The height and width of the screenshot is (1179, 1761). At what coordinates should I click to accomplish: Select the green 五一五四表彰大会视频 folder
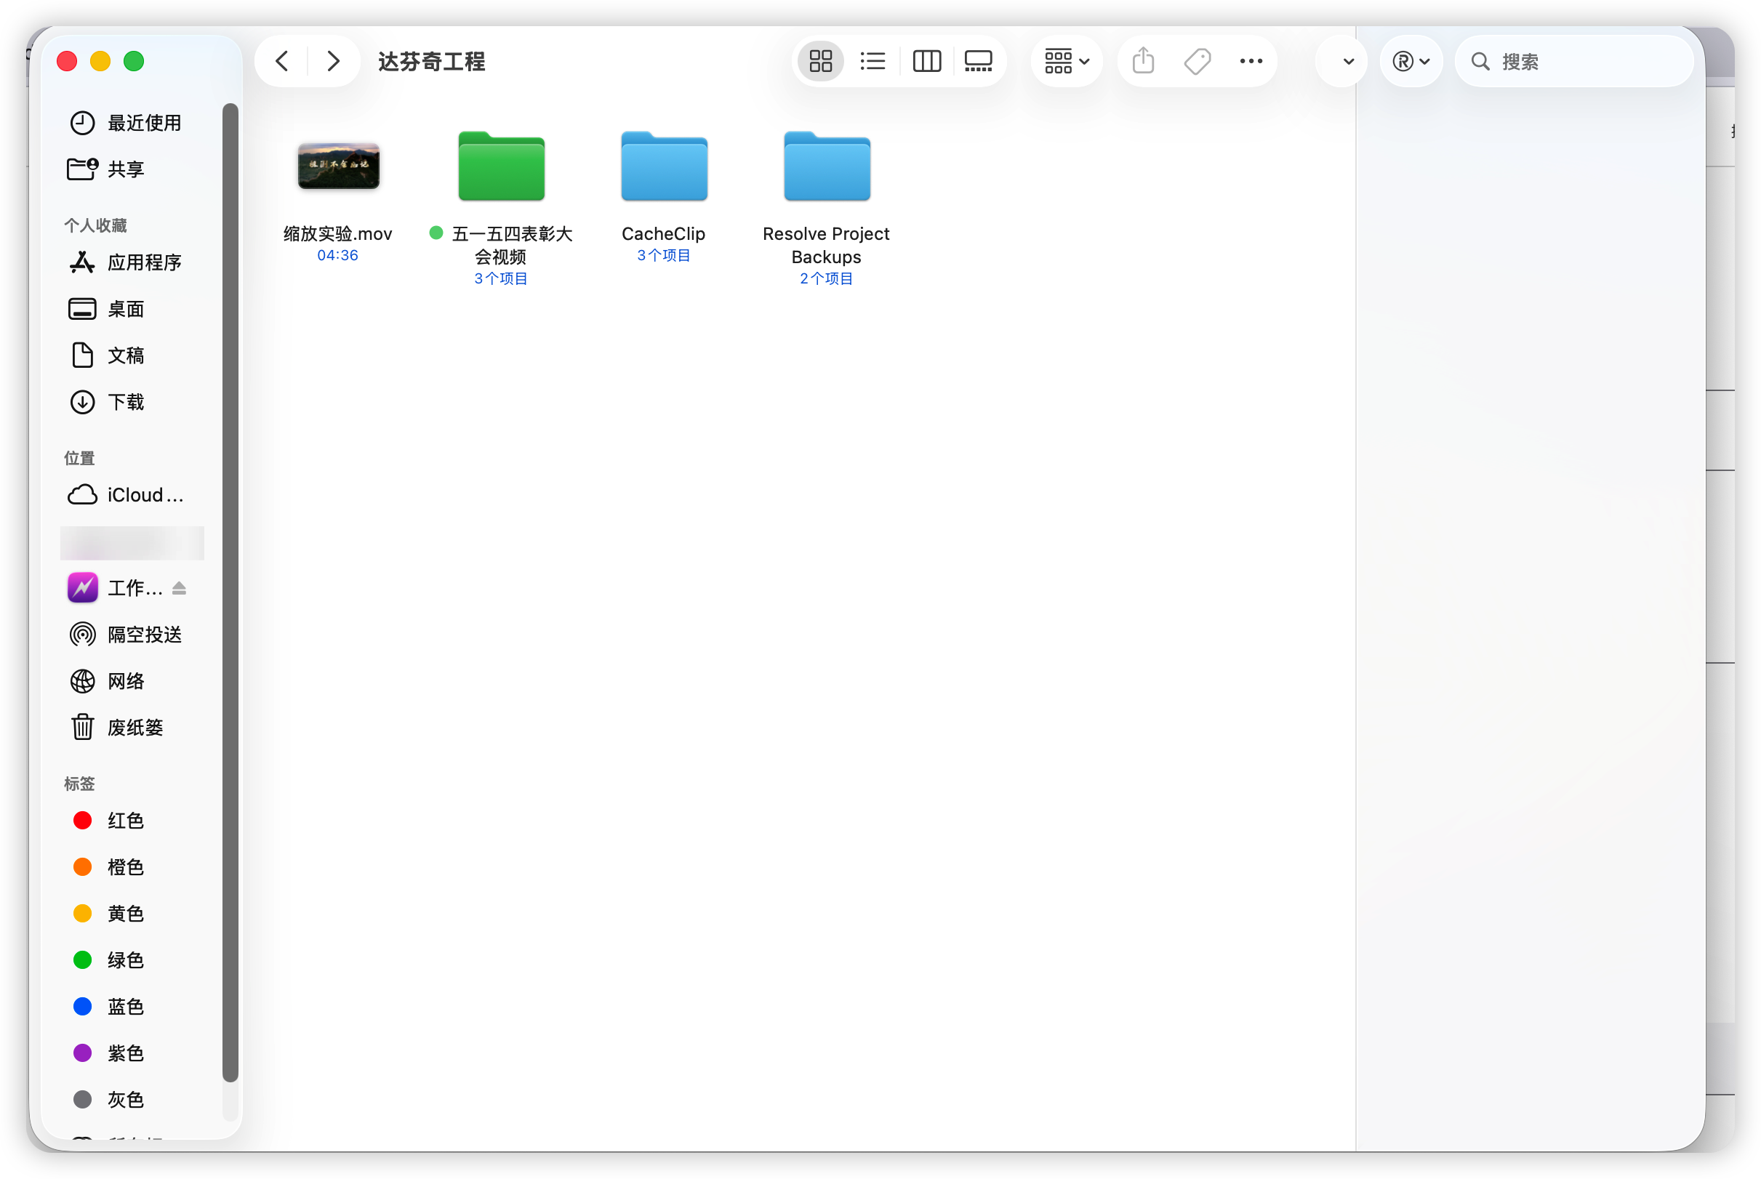(x=502, y=167)
